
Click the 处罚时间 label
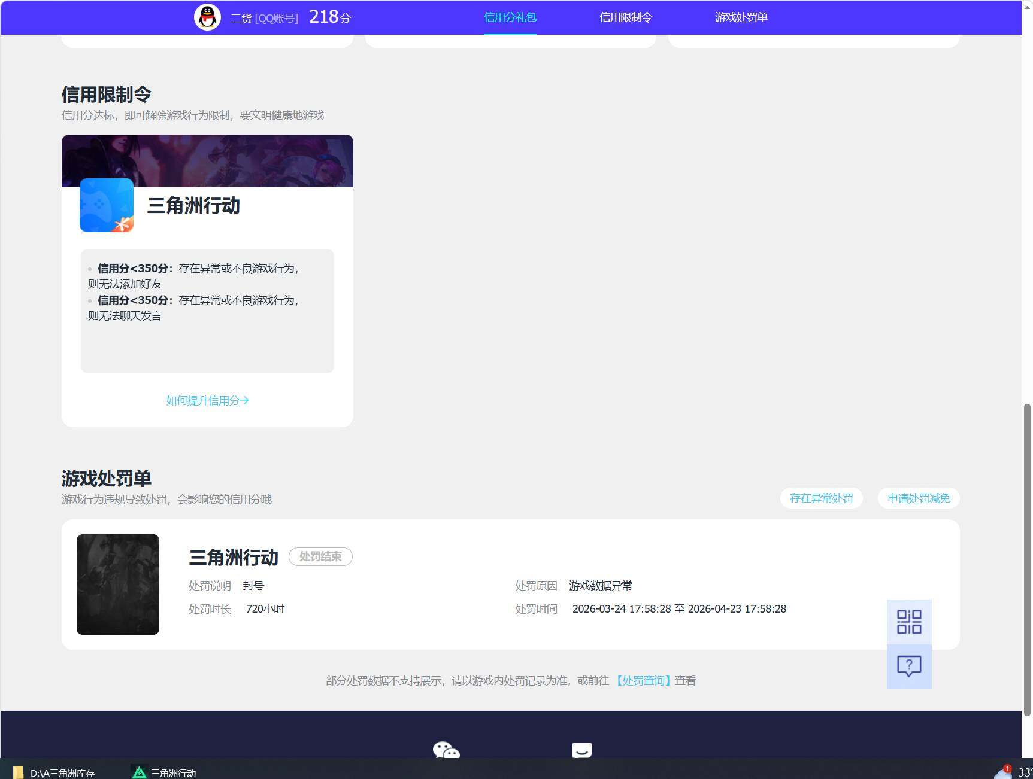(536, 608)
